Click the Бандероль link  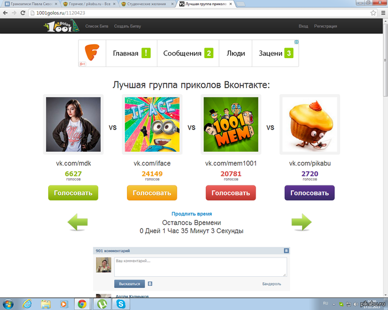click(272, 284)
